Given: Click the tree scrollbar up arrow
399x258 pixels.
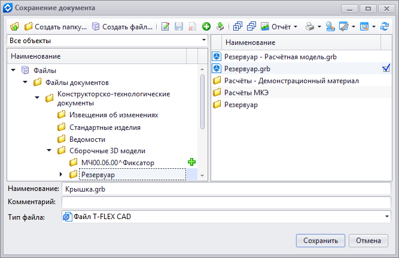Looking at the screenshot, I should click(x=202, y=69).
